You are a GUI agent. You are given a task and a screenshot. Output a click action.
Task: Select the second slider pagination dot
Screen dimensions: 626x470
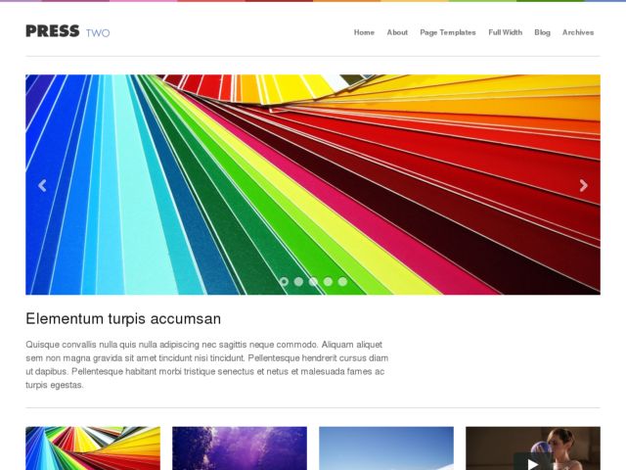[x=298, y=282]
